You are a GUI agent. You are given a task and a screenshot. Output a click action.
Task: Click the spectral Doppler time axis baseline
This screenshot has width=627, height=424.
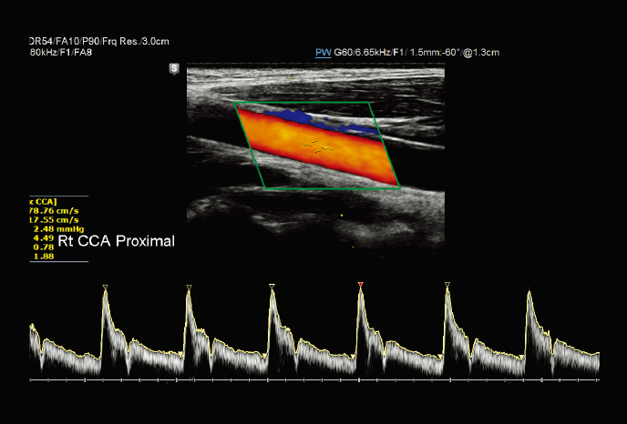point(314,378)
